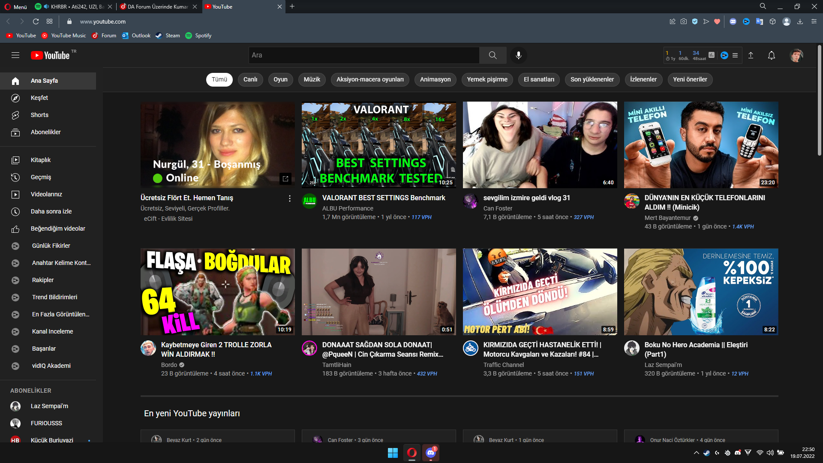Switch to DA Forum browser tab
This screenshot has width=823, height=463.
pyautogui.click(x=157, y=7)
